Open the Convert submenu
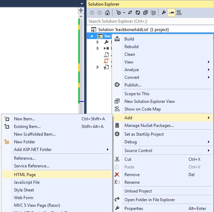 162,77
